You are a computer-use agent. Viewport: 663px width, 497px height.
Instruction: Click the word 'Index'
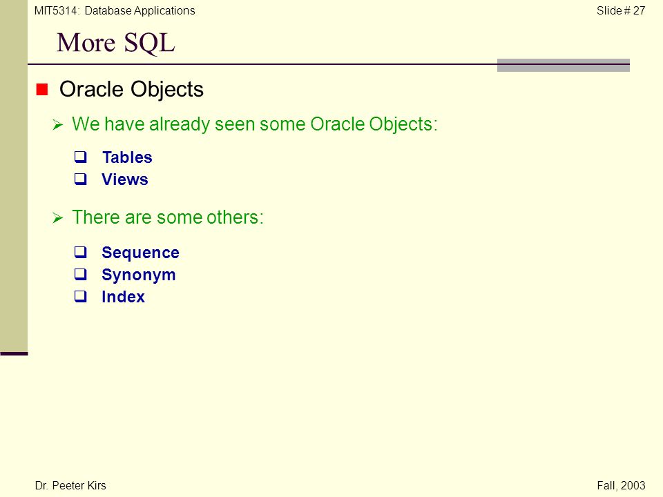click(x=123, y=297)
